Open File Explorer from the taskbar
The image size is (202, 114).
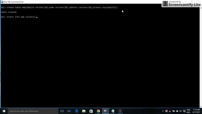tap(84, 111)
